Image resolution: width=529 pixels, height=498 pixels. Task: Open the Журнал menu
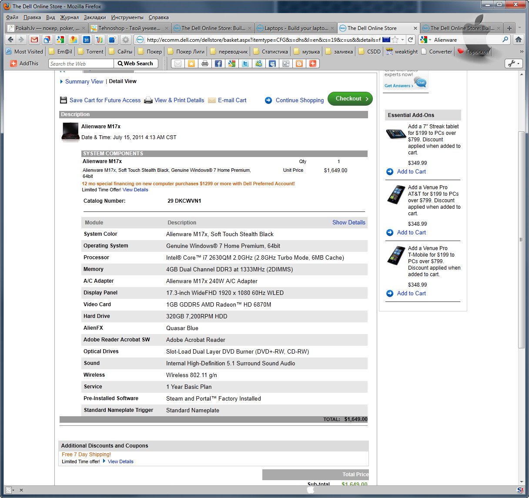pyautogui.click(x=70, y=17)
